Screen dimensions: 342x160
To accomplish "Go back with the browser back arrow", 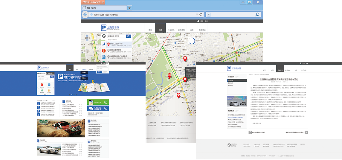I will point(85,15).
